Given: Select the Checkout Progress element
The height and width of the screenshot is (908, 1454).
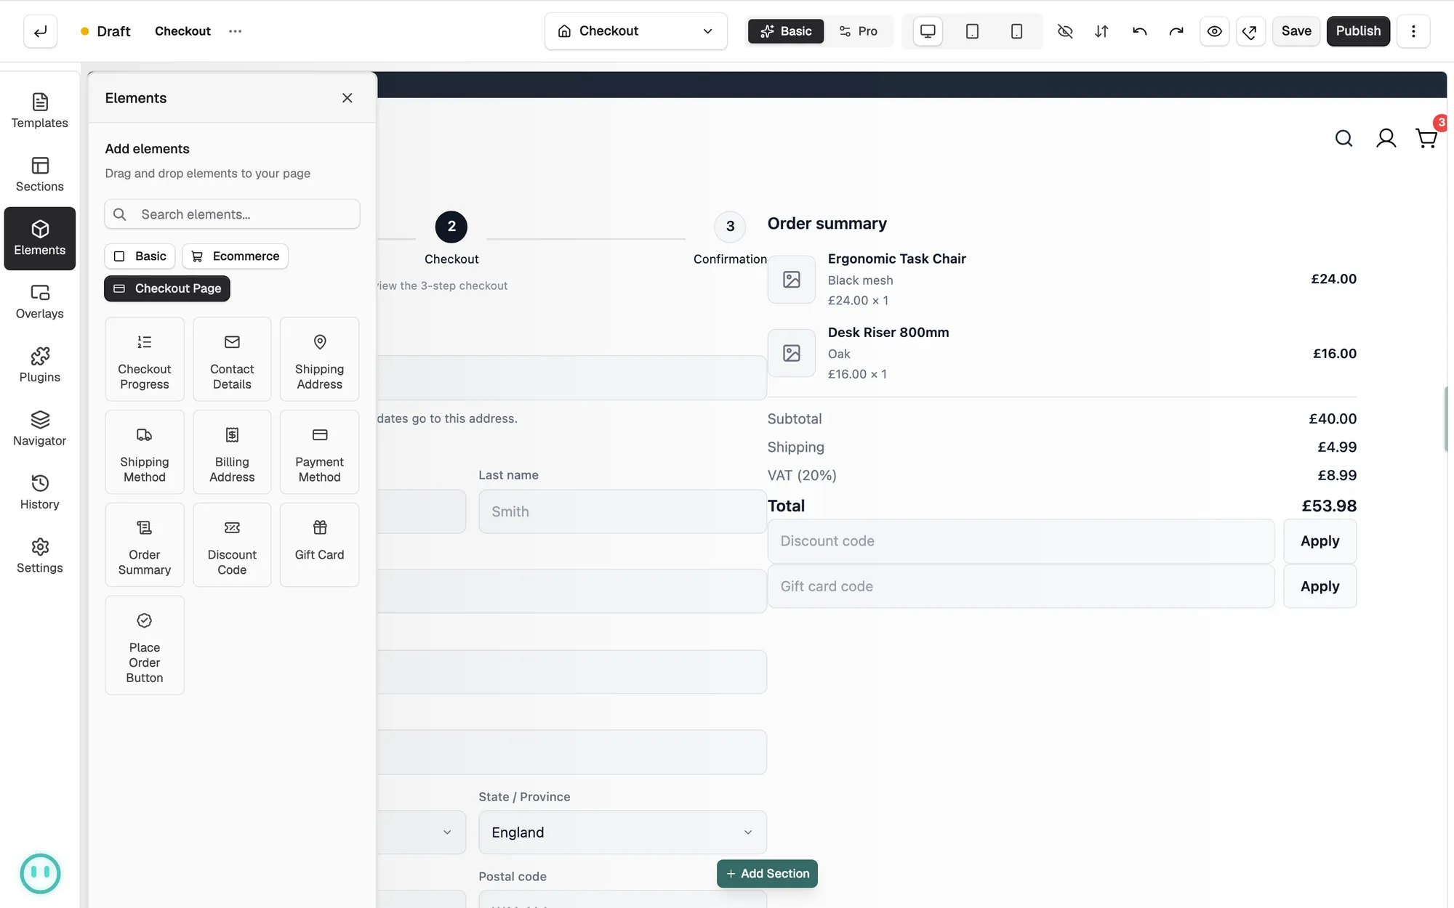Looking at the screenshot, I should 145,359.
